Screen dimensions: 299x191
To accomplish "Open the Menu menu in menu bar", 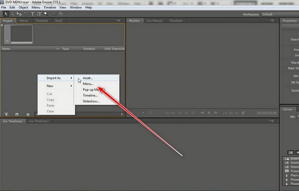I will pyautogui.click(x=36, y=7).
